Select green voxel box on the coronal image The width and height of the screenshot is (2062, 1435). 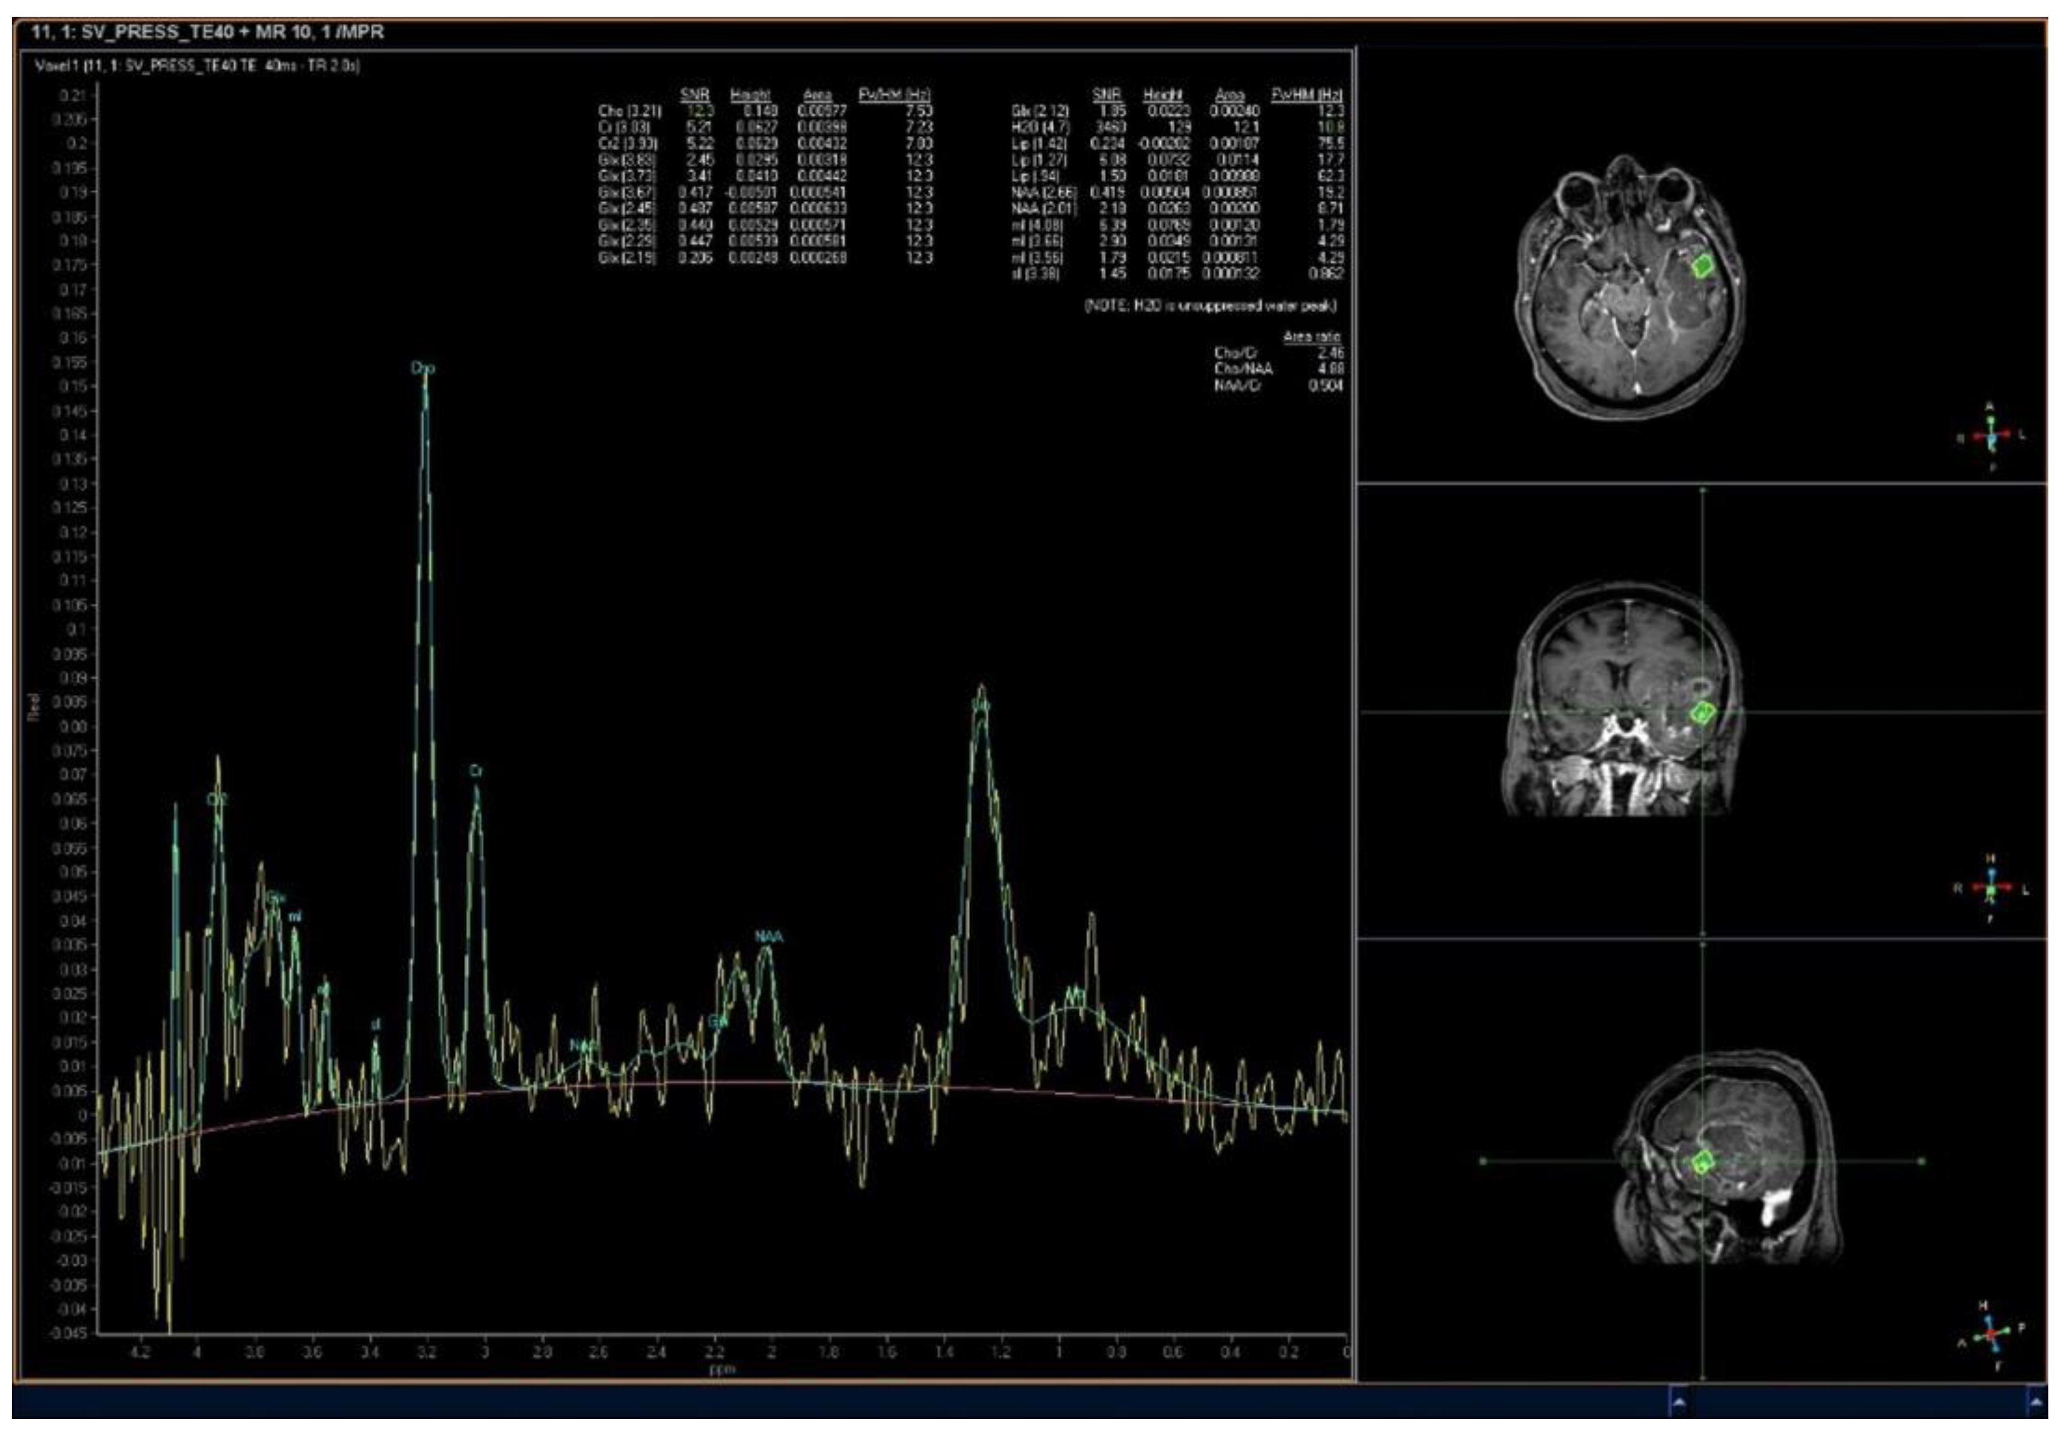point(1702,713)
